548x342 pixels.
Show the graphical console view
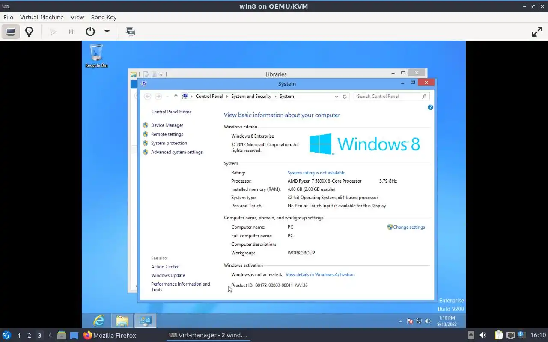[11, 32]
